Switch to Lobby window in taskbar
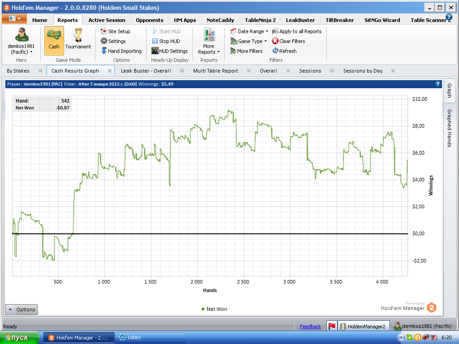Viewport: 459px width, 344px height. click(x=151, y=338)
